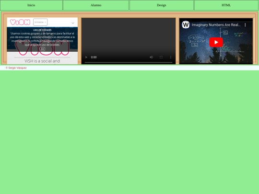This screenshot has height=194, width=259.
Task: Open the Alumno navigation tab
Action: [96, 5]
